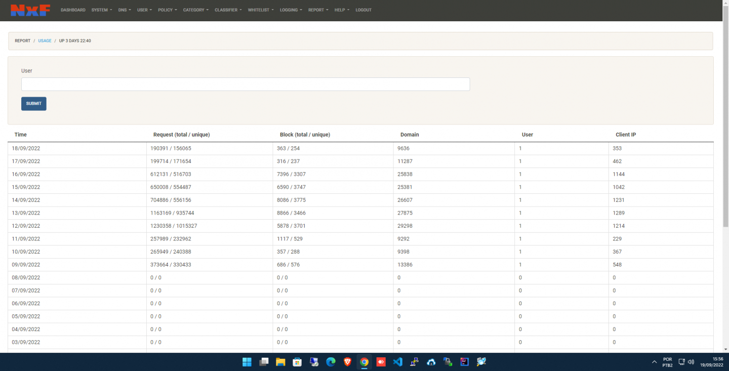Launch Brave browser from the taskbar
The image size is (729, 371).
click(347, 362)
